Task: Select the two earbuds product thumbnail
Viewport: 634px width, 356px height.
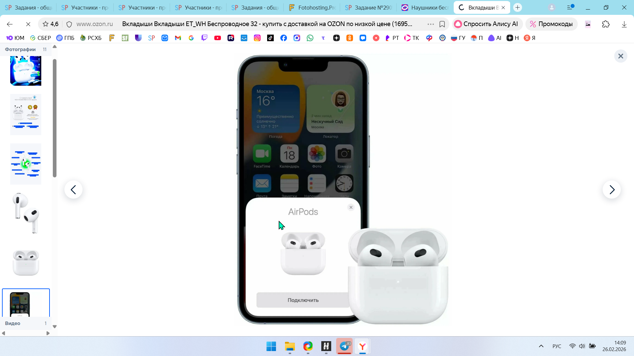Action: pyautogui.click(x=26, y=213)
